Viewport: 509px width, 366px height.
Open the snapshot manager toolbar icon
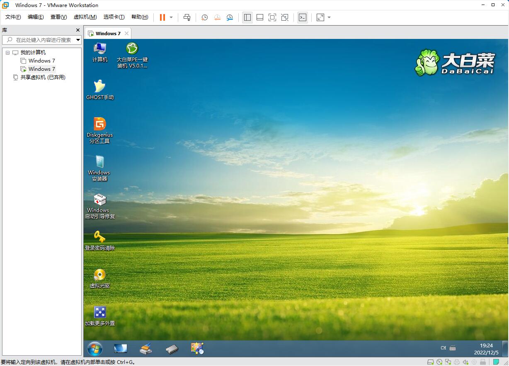230,17
